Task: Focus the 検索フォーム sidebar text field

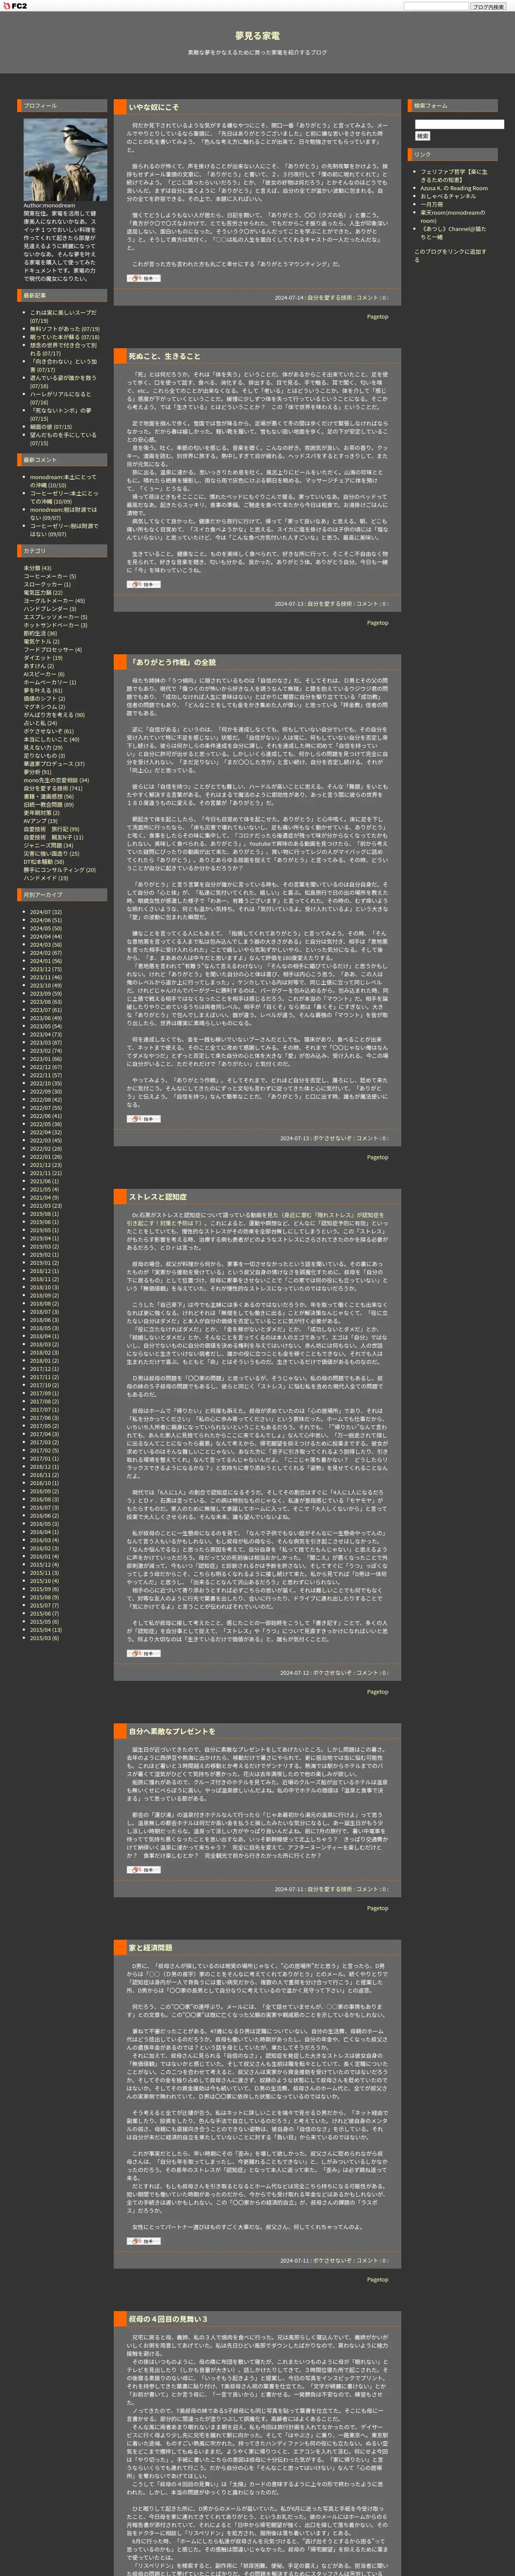Action: pos(459,124)
